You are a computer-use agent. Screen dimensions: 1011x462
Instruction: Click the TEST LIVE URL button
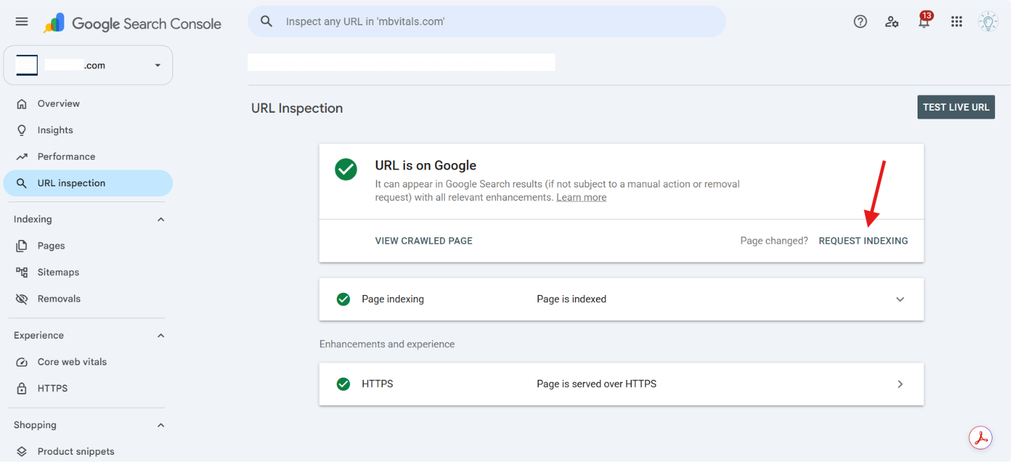[x=956, y=107]
